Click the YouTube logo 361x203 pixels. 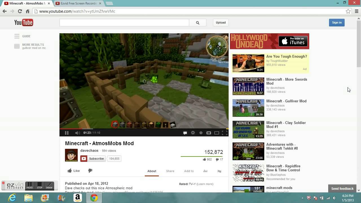pyautogui.click(x=24, y=23)
